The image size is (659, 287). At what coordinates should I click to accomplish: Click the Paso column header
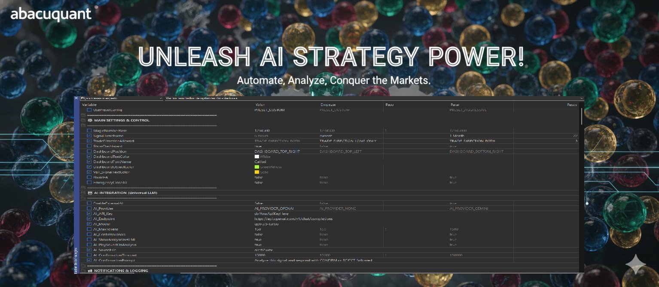click(390, 105)
